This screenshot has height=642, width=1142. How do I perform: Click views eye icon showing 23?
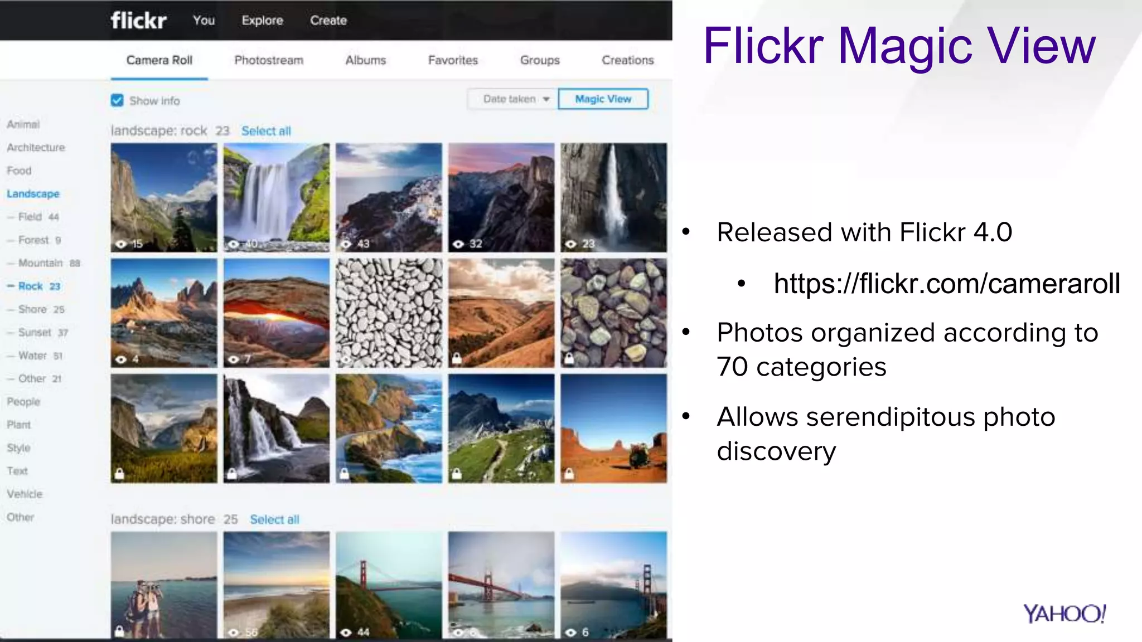570,244
